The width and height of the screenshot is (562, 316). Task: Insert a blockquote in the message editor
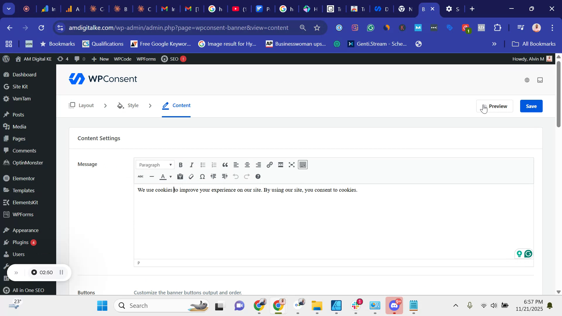pos(225,165)
